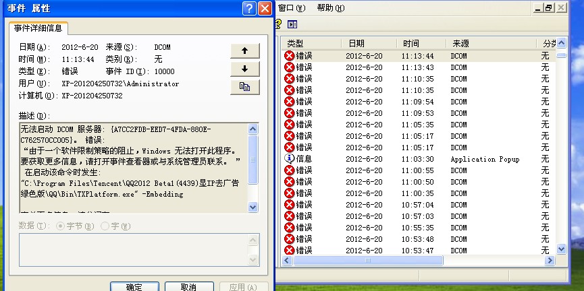Click error icon of the 10:55:35 event
Image resolution: width=584 pixels, height=291 pixels.
(289, 228)
